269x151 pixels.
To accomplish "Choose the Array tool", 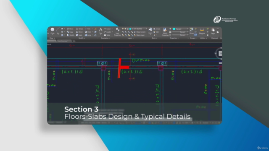I will [x=88, y=35].
